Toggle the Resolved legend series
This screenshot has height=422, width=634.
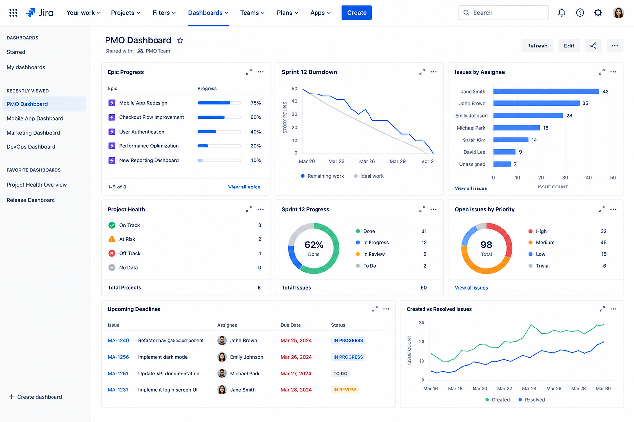(x=531, y=400)
